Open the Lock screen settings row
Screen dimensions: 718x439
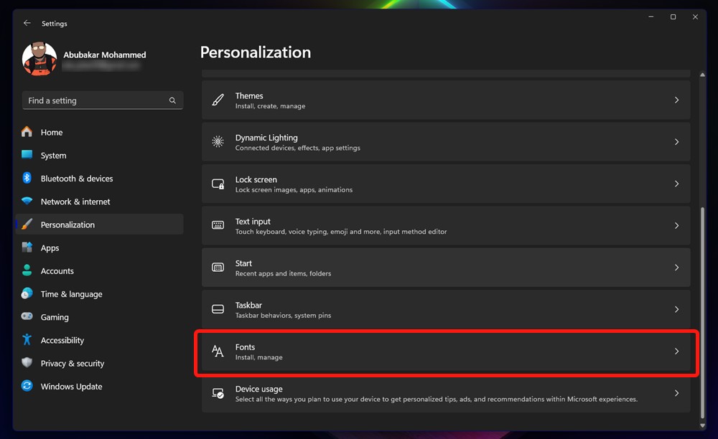coord(445,184)
